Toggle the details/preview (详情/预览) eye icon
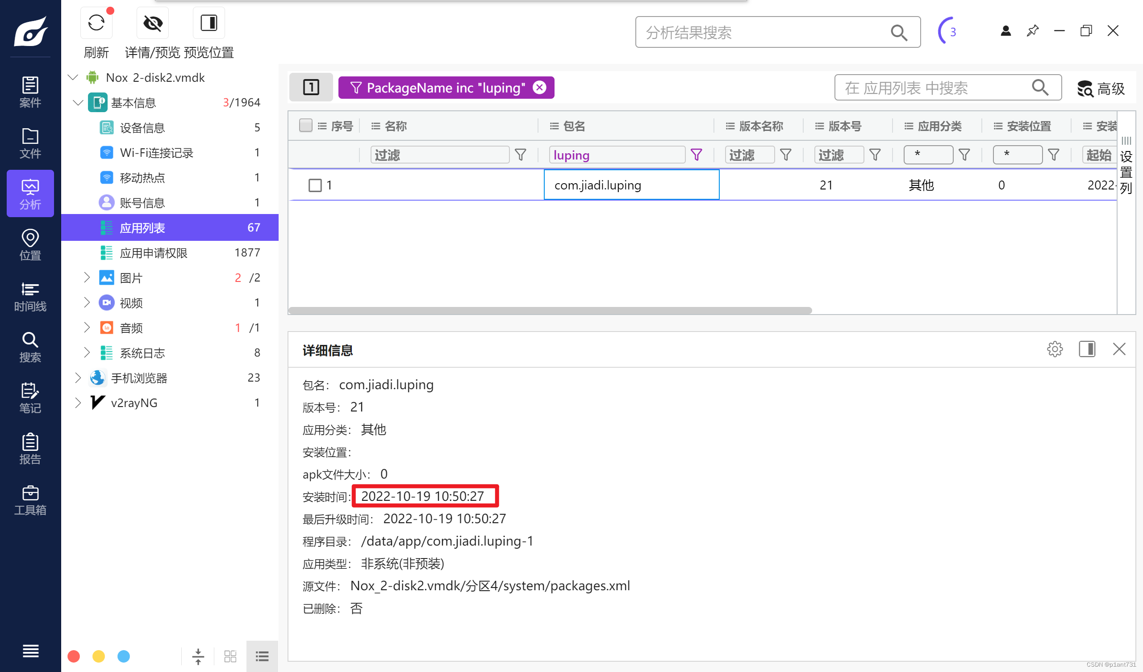This screenshot has height=672, width=1143. click(x=153, y=24)
